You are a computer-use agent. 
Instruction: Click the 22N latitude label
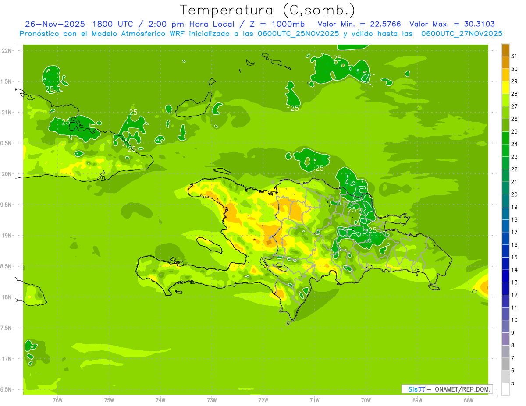(x=7, y=51)
